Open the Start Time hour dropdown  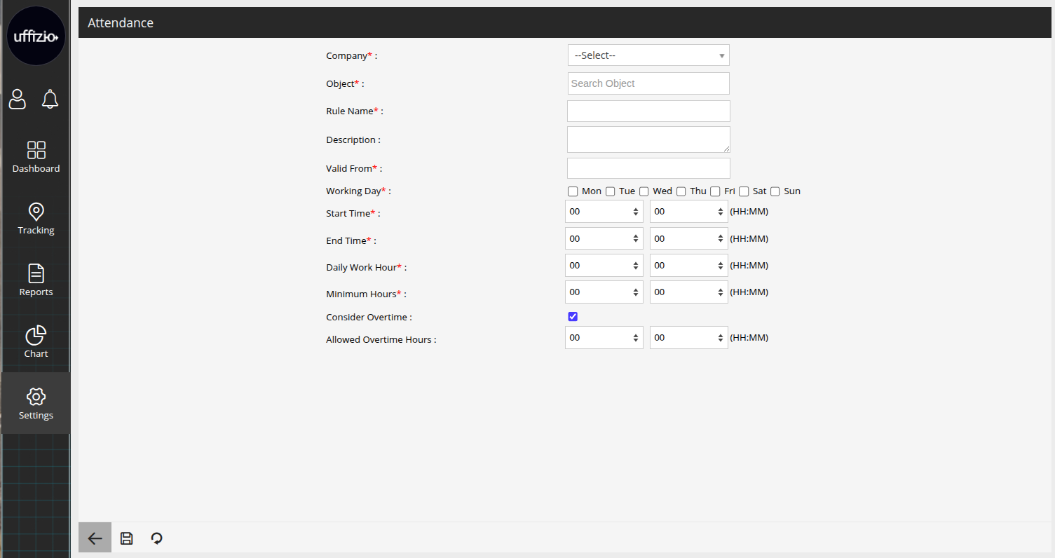pyautogui.click(x=604, y=212)
